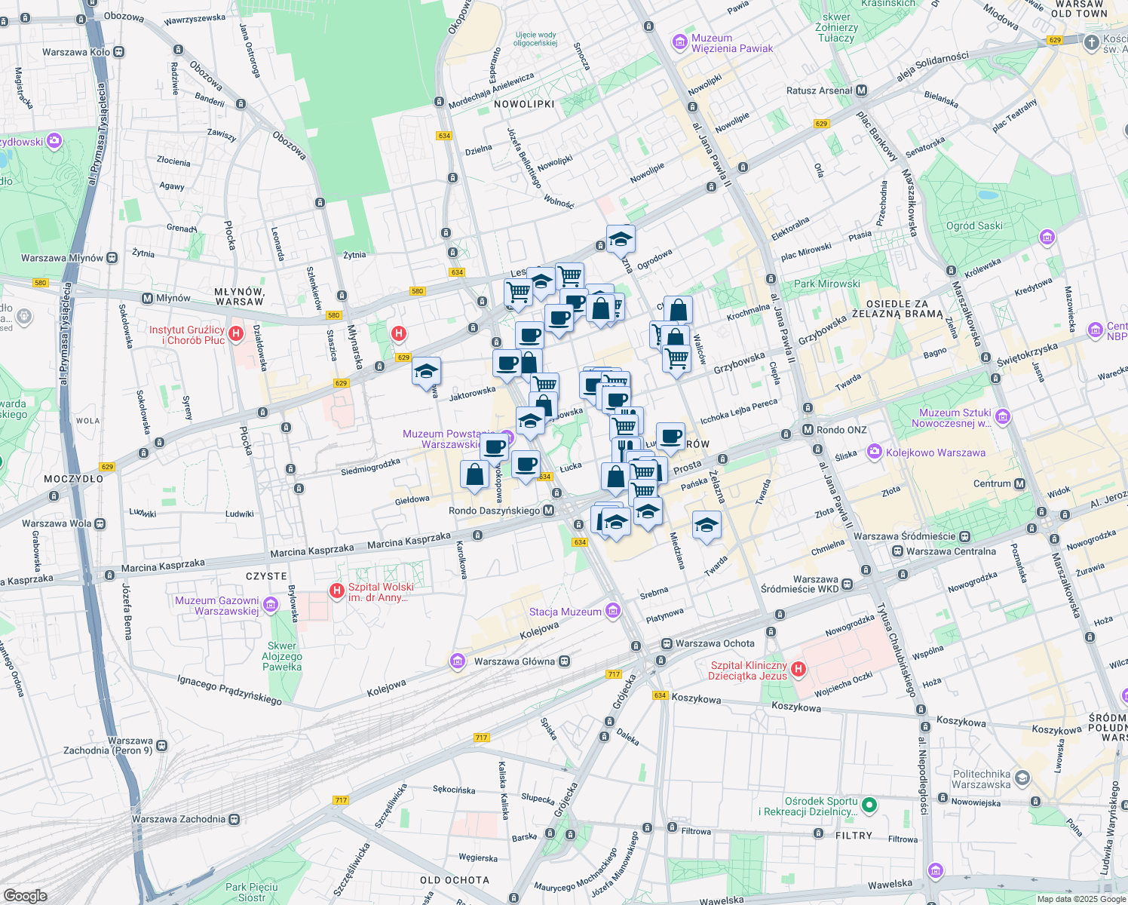The image size is (1128, 905).
Task: Click the Szpital Kliniczny Dzieciątka Jezus hospital icon
Action: point(798,669)
